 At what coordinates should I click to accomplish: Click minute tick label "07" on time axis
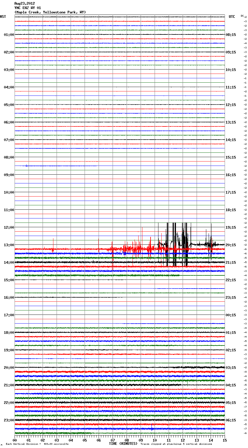tap(113, 440)
